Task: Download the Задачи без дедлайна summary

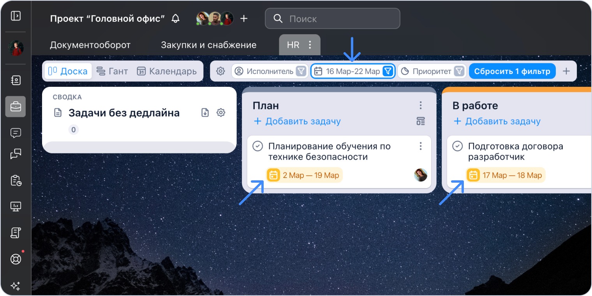Action: [x=205, y=113]
